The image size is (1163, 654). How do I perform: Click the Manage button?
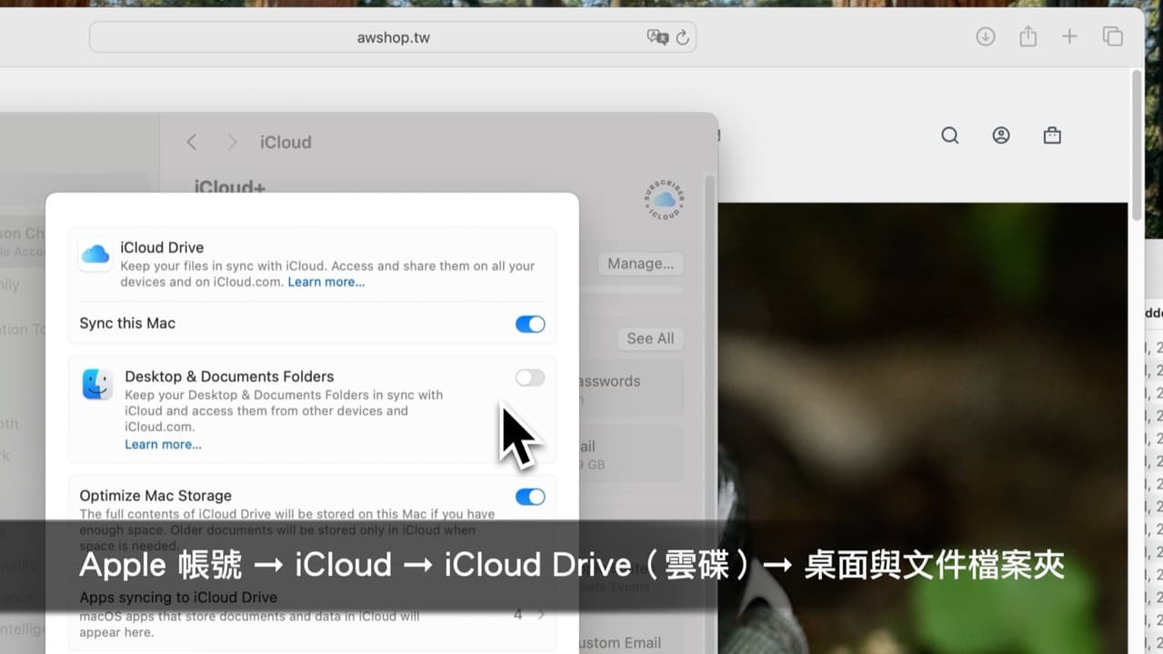pos(641,264)
